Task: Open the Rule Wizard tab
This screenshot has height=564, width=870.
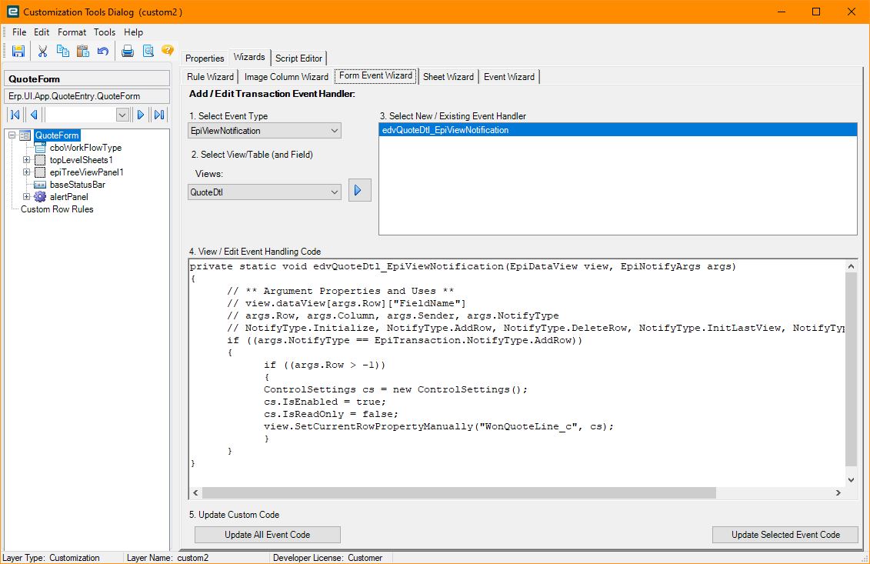Action: (x=210, y=77)
